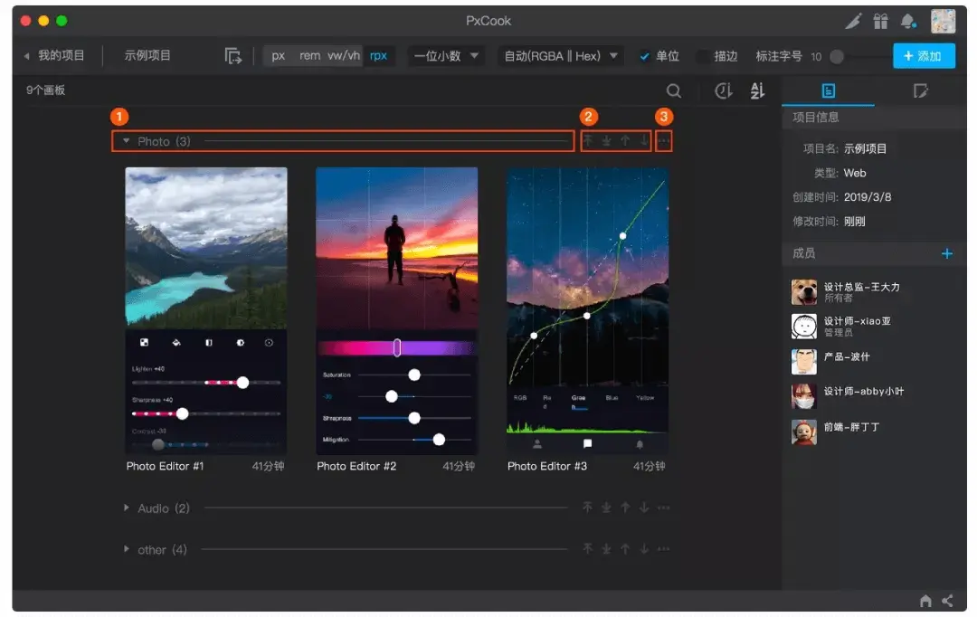This screenshot has height=617, width=977.
Task: Enable the 描边 checkbox
Action: pos(703,56)
